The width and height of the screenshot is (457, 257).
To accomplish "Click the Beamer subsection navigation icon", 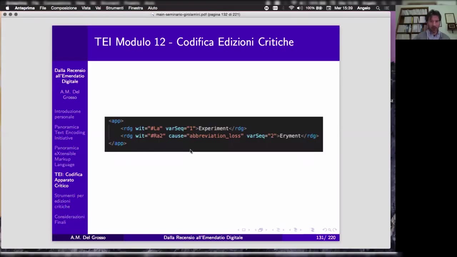I will [x=278, y=230].
